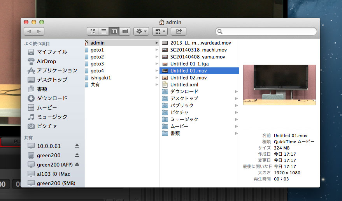The width and height of the screenshot is (342, 201).
Task: Select the goto2 folder
Action: coord(122,57)
